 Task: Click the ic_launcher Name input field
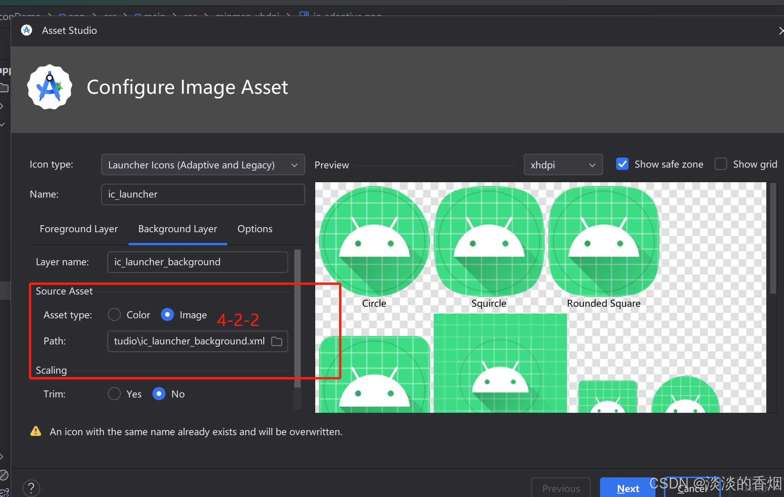[x=203, y=194]
